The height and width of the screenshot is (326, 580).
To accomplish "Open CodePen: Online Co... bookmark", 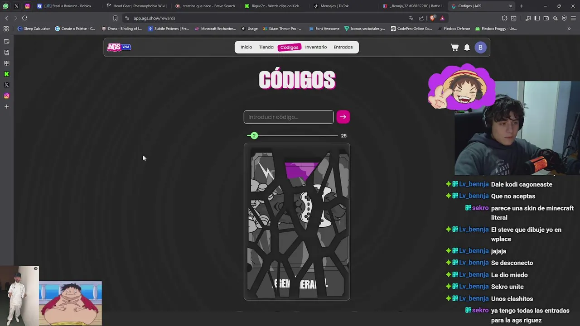I will tap(411, 29).
